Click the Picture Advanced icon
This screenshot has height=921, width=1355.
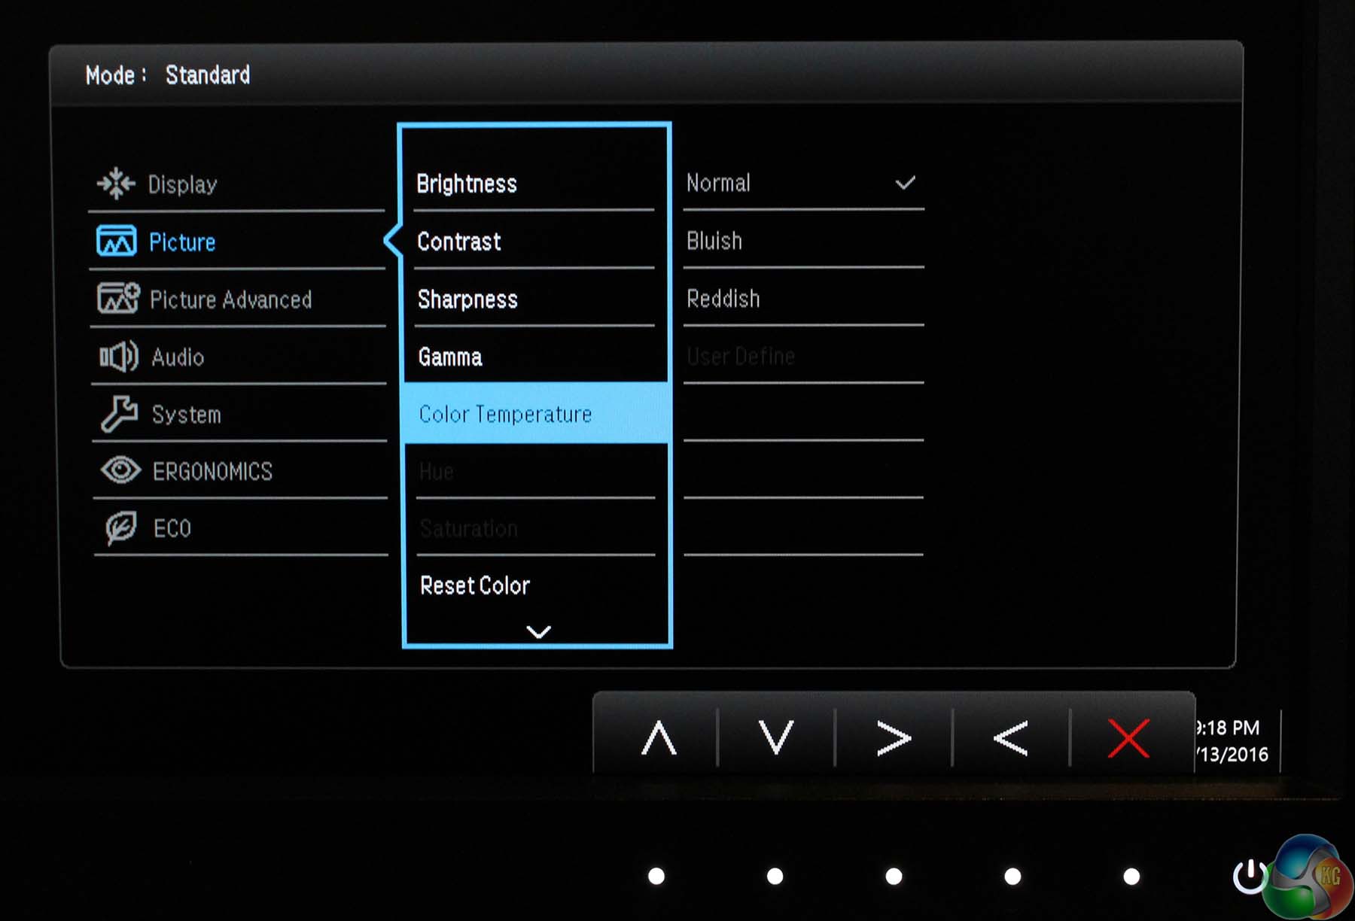118,298
